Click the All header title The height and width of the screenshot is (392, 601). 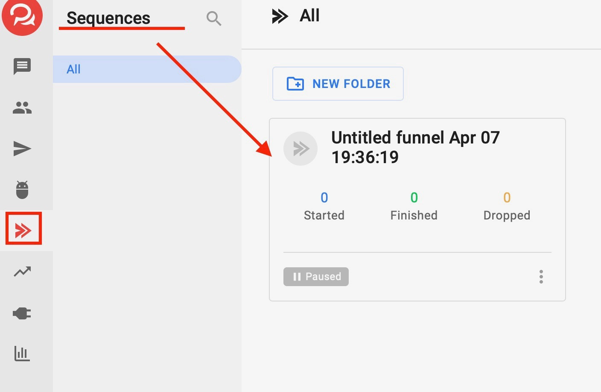coord(309,16)
